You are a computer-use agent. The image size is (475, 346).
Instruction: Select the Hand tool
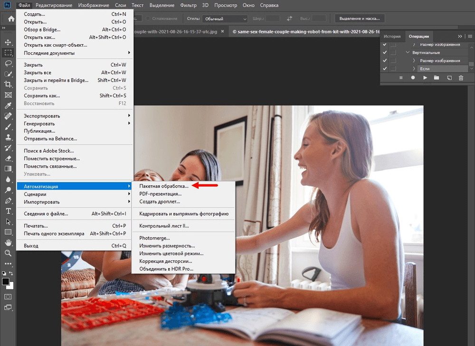pyautogui.click(x=8, y=243)
